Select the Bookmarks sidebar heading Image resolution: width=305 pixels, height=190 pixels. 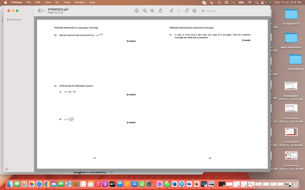click(x=14, y=20)
